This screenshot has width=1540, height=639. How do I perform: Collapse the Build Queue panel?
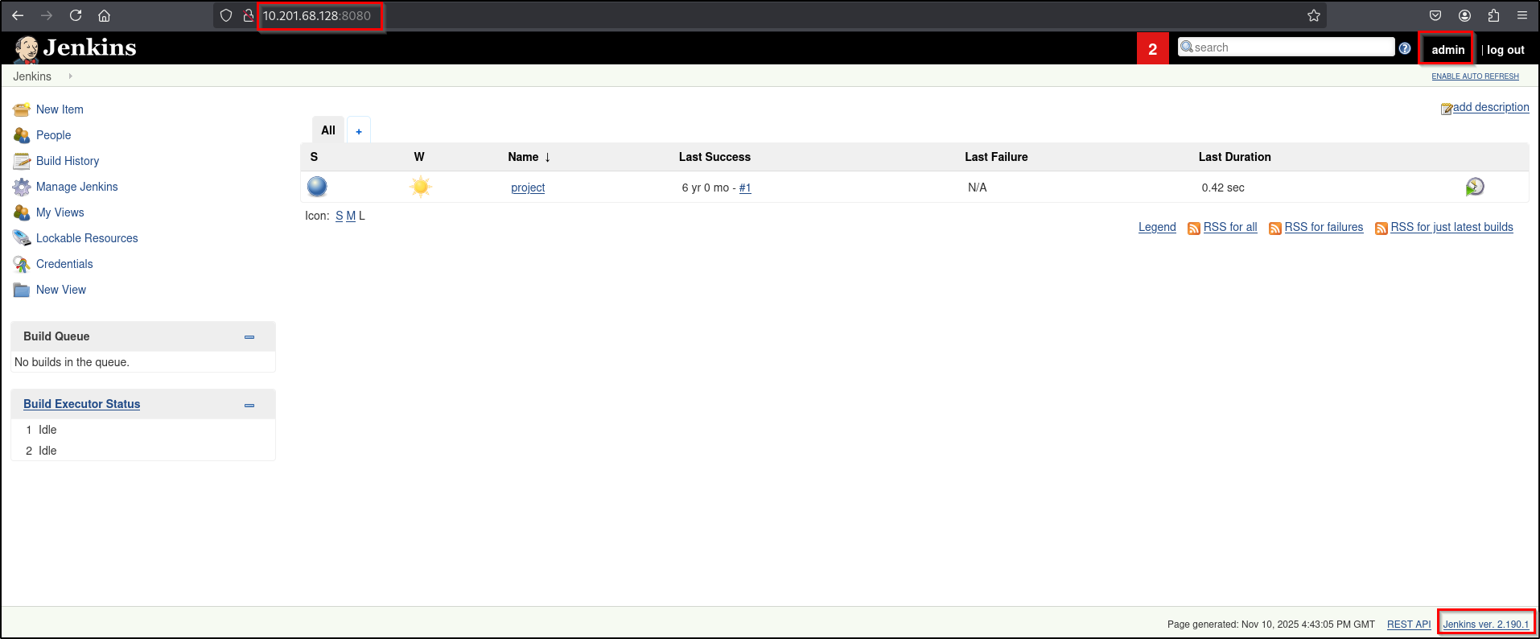click(249, 337)
